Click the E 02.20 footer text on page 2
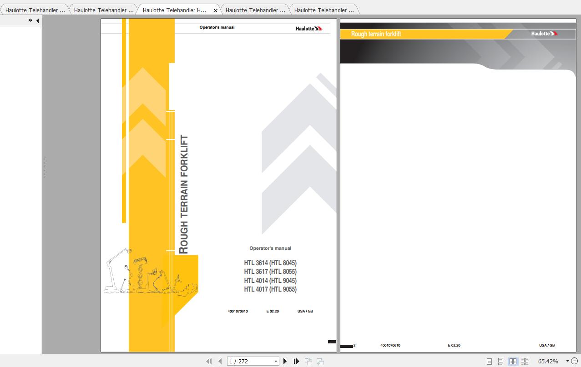The height and width of the screenshot is (367, 581). [x=454, y=346]
